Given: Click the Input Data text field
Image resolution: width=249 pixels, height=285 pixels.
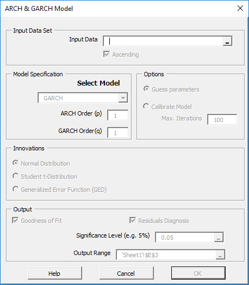Looking at the screenshot, I should 163,41.
